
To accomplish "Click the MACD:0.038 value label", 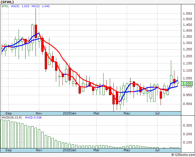I will [33, 118].
